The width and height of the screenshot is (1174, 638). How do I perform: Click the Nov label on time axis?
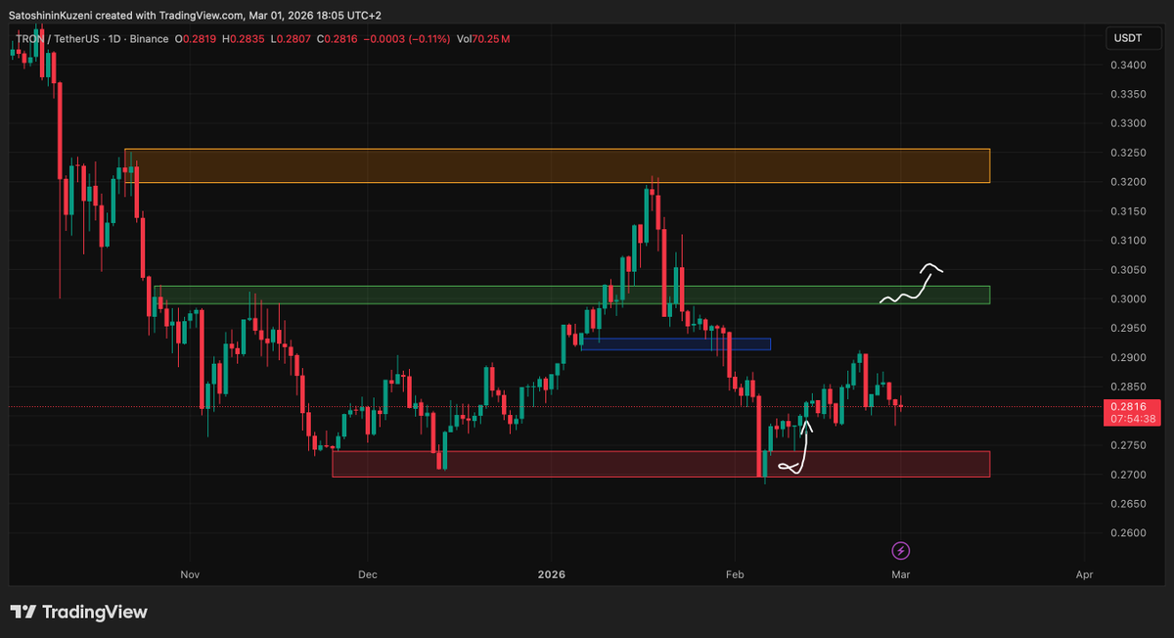click(190, 575)
